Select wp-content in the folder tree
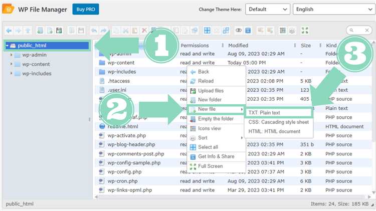 point(36,64)
